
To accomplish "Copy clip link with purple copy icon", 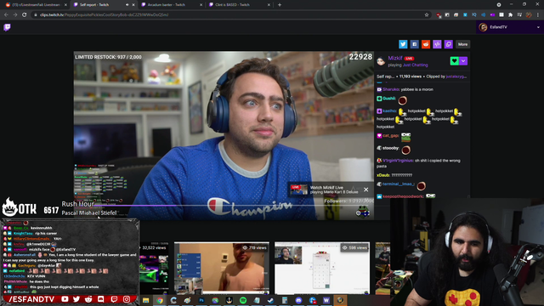I will click(448, 44).
